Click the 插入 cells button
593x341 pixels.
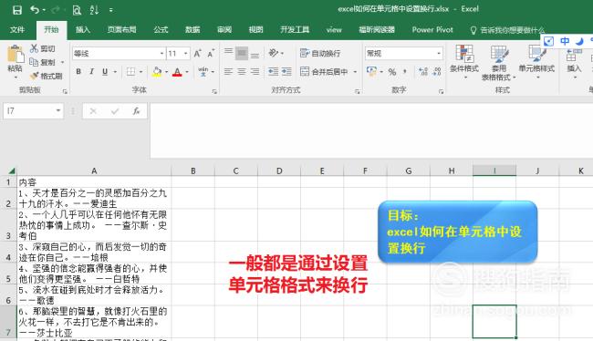click(574, 62)
